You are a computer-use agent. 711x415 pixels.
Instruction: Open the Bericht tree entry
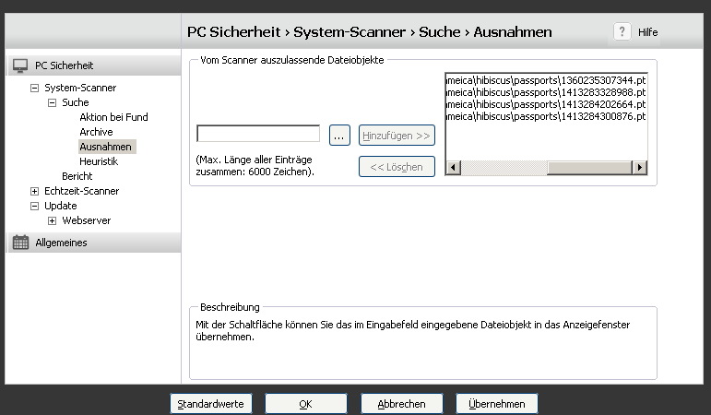[77, 176]
